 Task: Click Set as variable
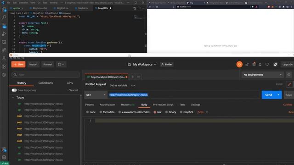point(119,85)
